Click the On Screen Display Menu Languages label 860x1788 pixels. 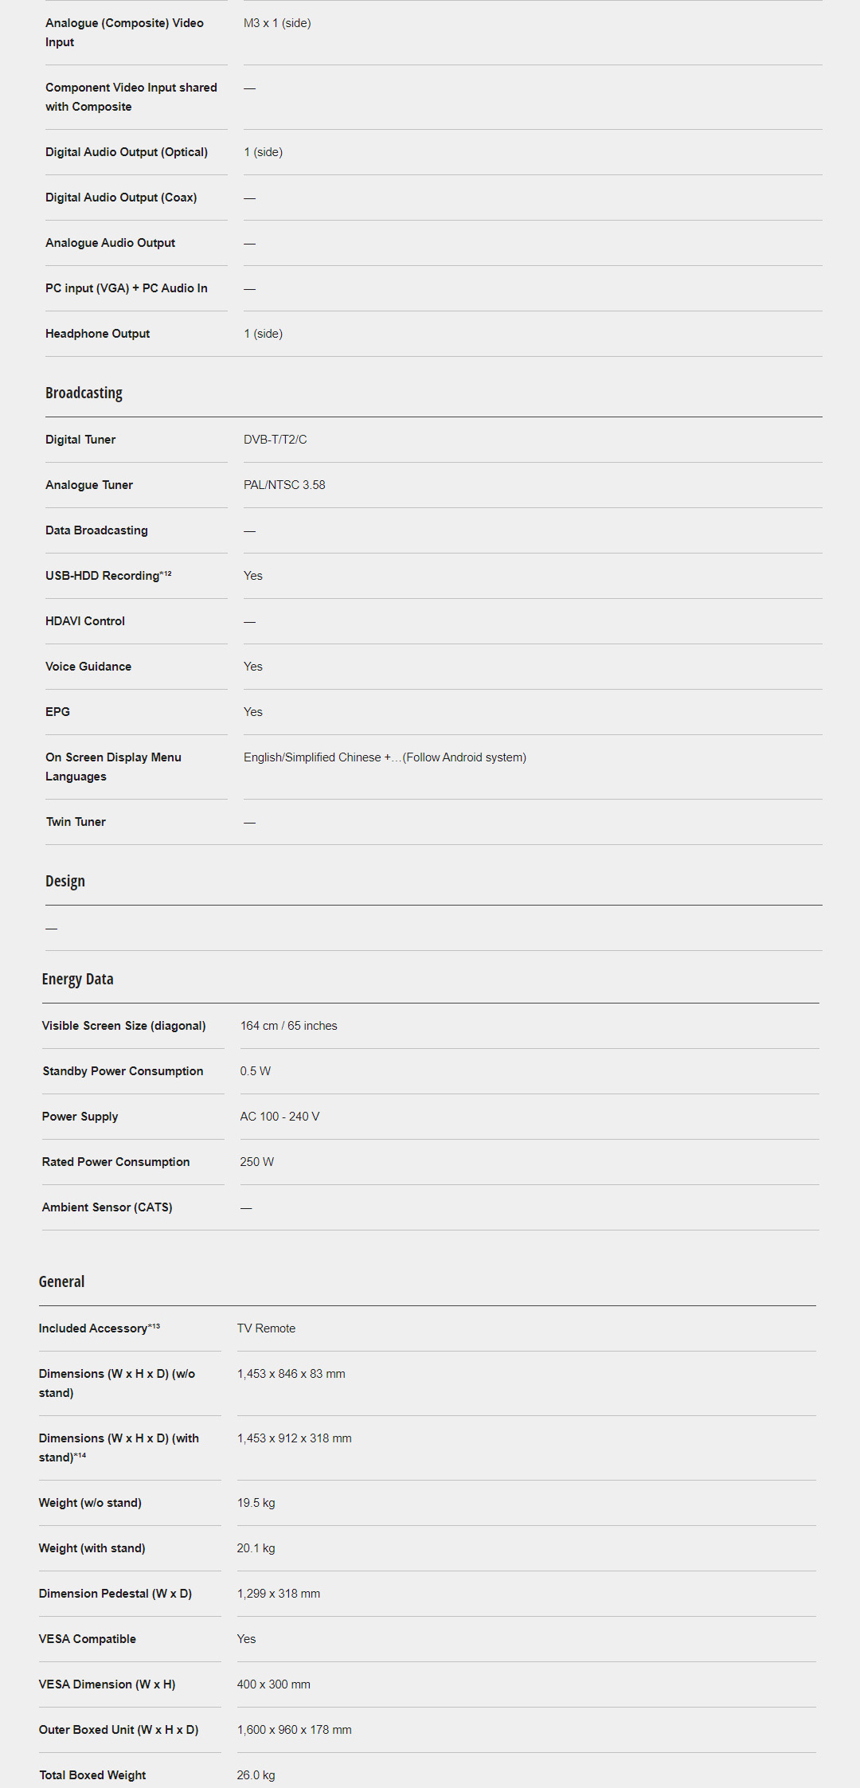[113, 766]
